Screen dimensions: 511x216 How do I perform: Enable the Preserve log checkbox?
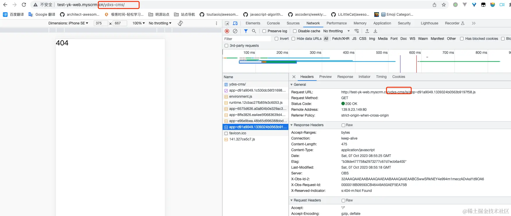click(x=264, y=31)
